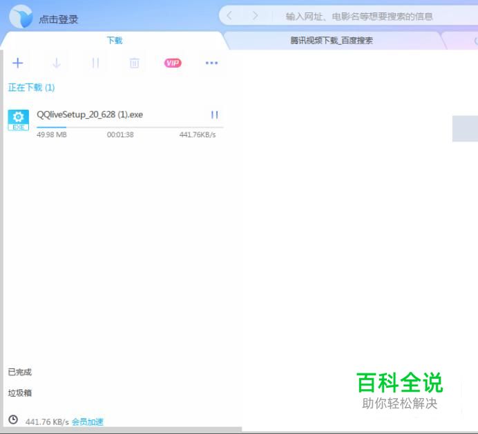Click the 441.76KB/s speed in download row
Image resolution: width=478 pixels, height=434 pixels.
(198, 135)
